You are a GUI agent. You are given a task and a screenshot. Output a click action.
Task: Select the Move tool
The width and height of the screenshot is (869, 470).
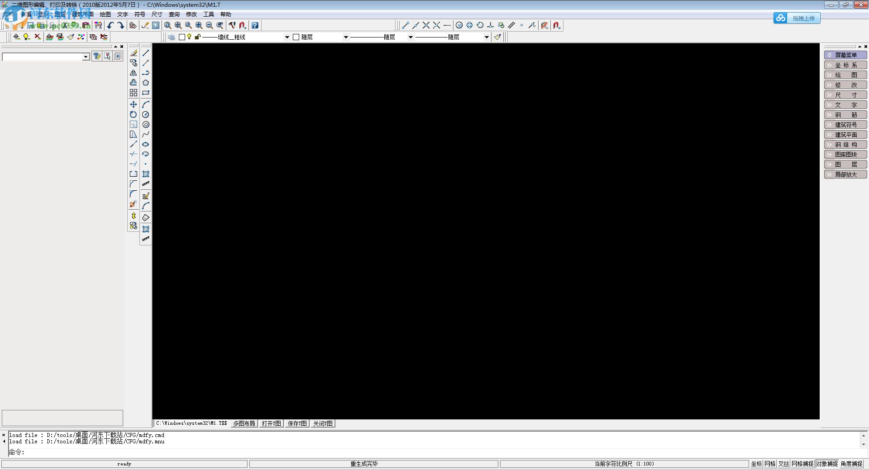(134, 104)
